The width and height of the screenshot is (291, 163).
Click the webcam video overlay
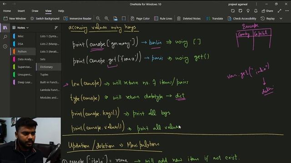pyautogui.click(x=30, y=140)
